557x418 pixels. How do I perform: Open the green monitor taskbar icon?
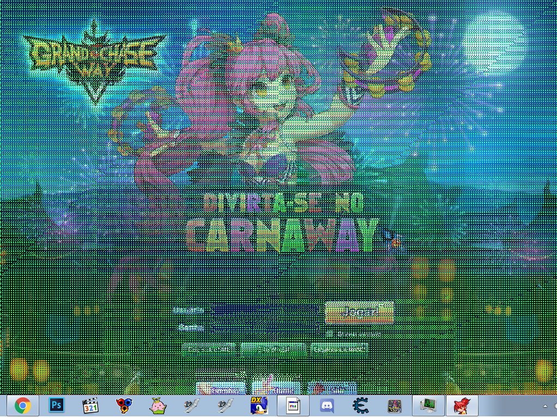point(428,405)
